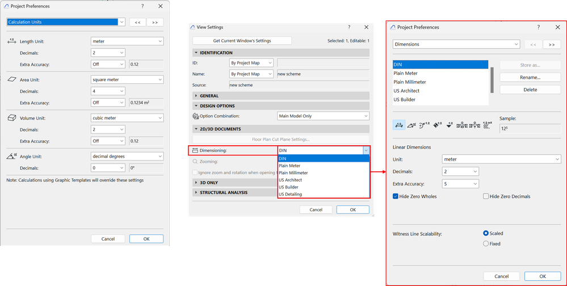Screen dimensions: 567x286
Task: Select the Linear Dimensions icon
Action: (399, 125)
